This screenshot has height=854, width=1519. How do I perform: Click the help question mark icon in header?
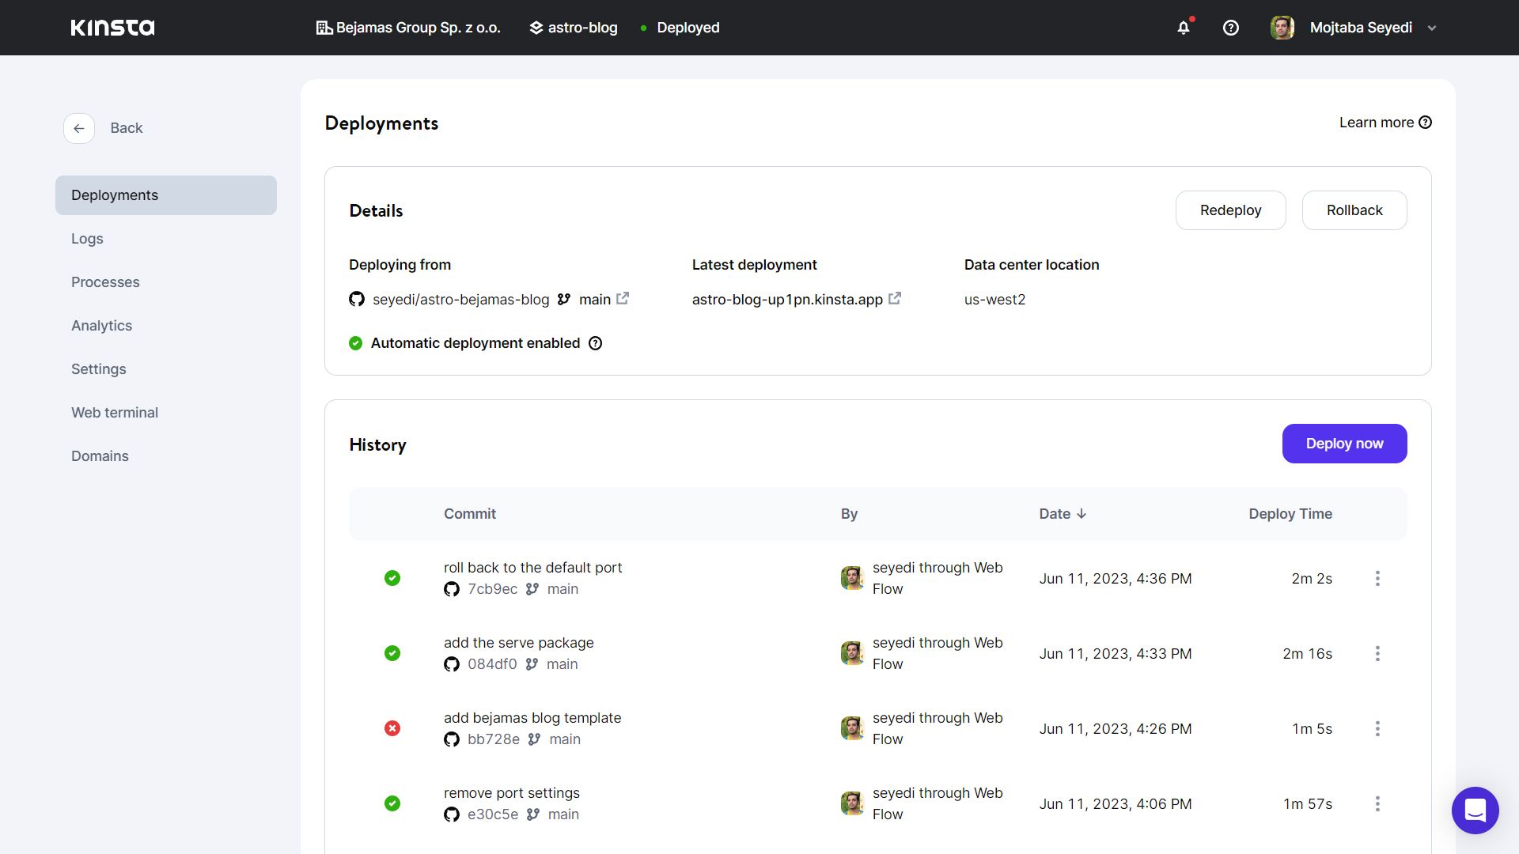[1230, 28]
